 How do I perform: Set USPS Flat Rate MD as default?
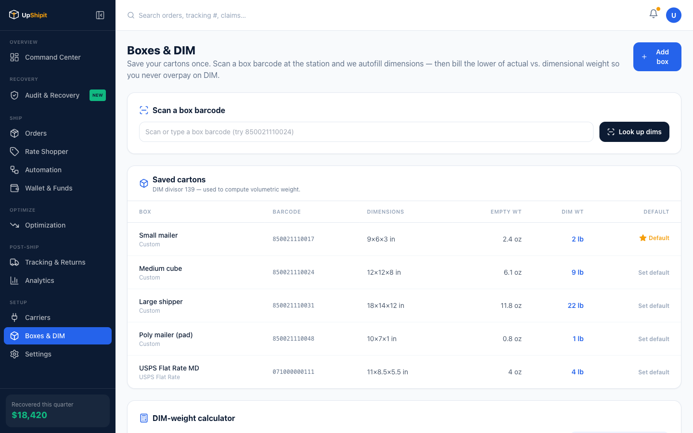[654, 372]
